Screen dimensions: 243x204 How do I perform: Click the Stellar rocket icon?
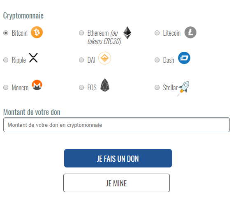coord(183,89)
